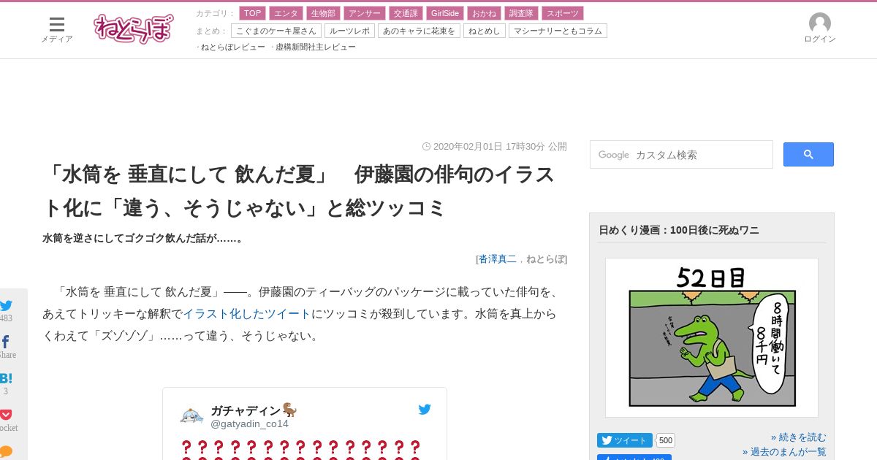
Task: Click 過去のまんが一覧 link
Action: coord(784,452)
